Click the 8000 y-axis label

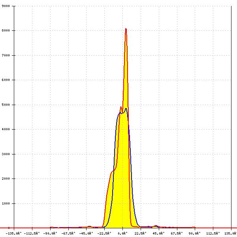click(6, 30)
